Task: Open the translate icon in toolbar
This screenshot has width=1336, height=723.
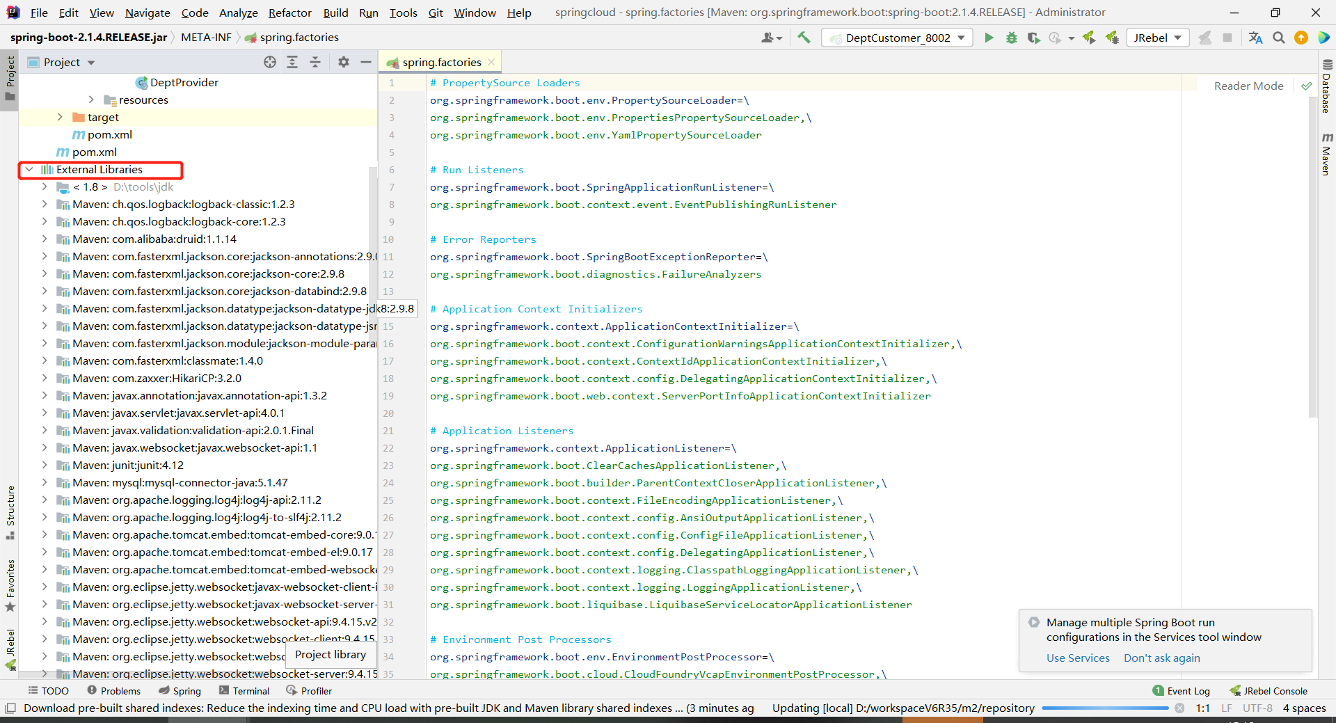Action: [x=1255, y=38]
